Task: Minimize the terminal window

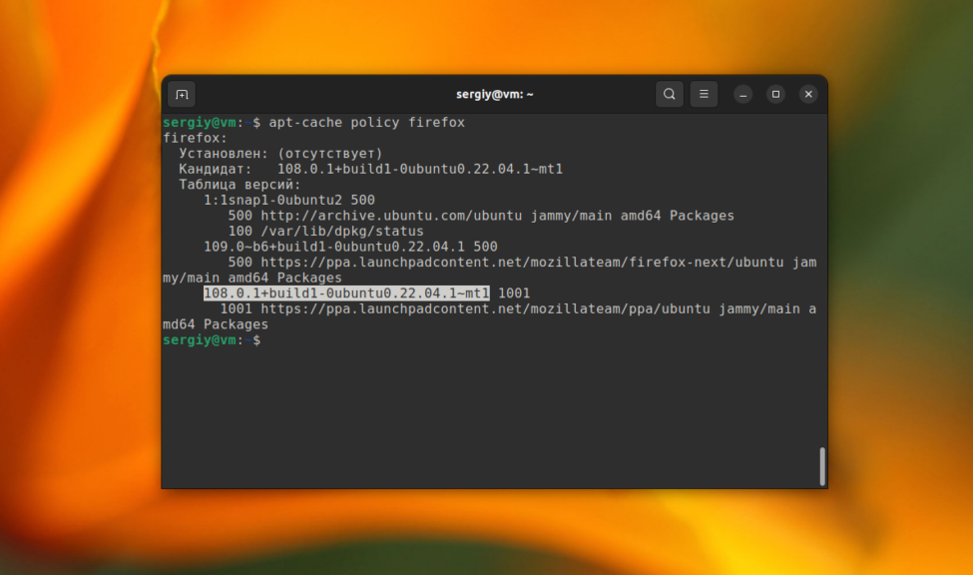Action: 742,95
